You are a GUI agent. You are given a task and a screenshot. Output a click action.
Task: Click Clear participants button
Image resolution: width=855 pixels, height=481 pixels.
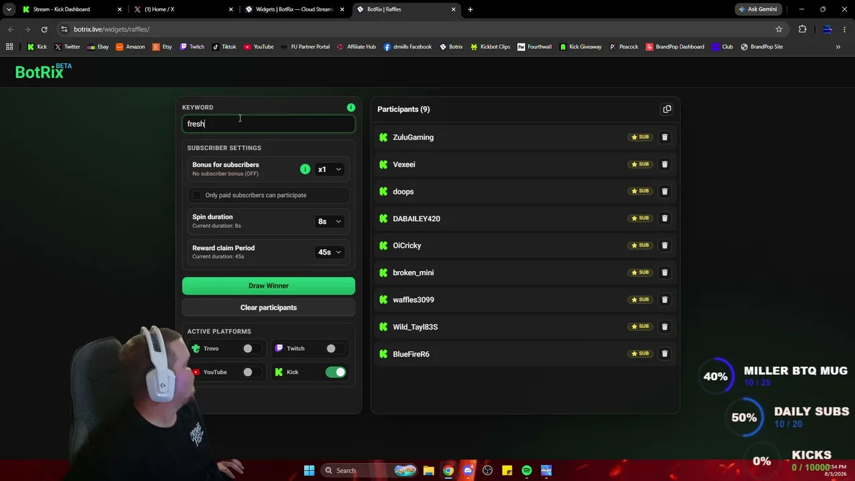(269, 307)
